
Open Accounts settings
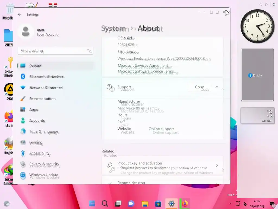55,121
